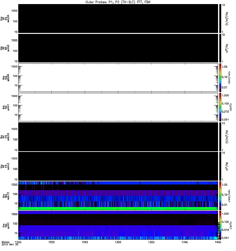
Task: Click the <|nT|> unit label of thc fbk scm1
Action: pos(231,225)
